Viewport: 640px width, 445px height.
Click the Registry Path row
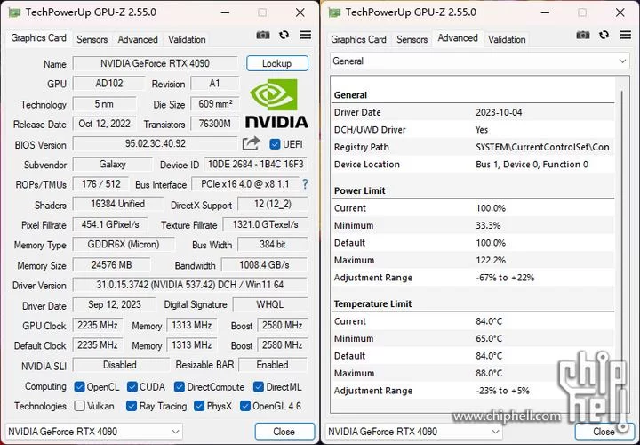[x=474, y=147]
